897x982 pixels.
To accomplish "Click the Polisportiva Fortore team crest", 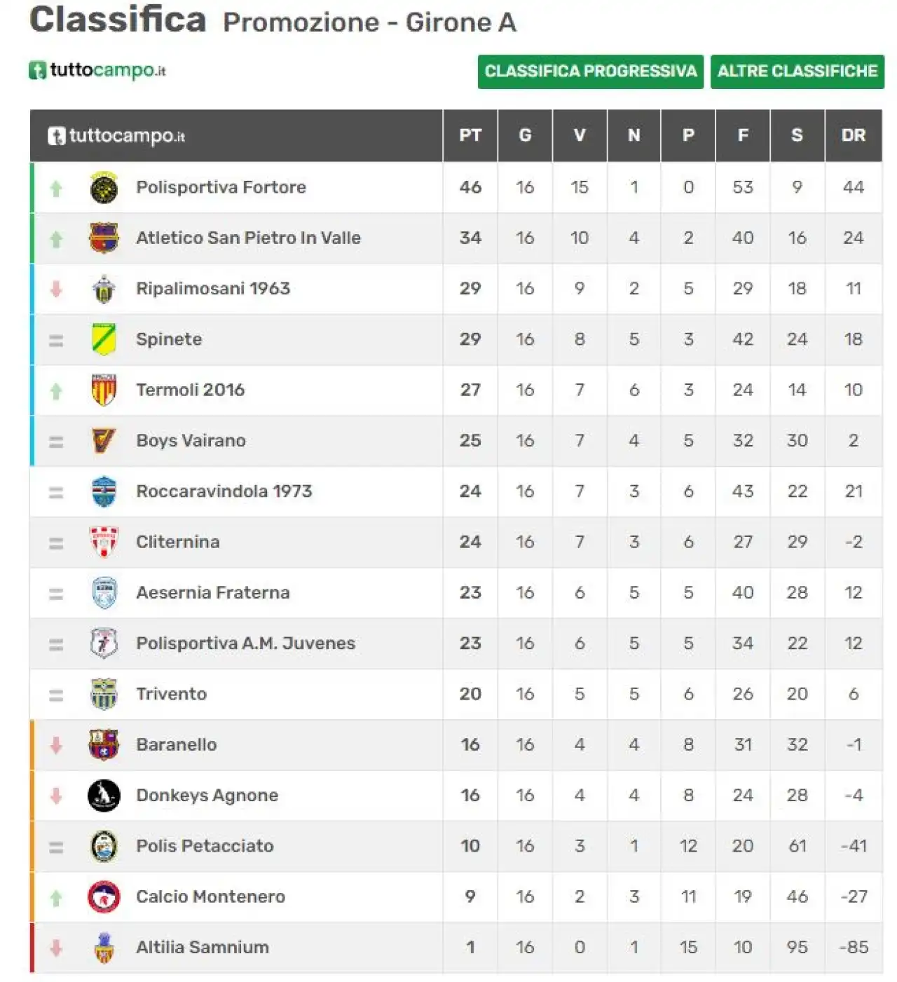I will click(x=104, y=187).
